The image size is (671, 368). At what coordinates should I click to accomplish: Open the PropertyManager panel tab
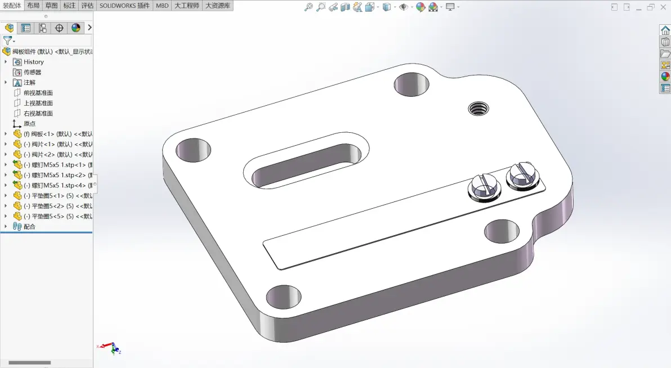point(26,28)
